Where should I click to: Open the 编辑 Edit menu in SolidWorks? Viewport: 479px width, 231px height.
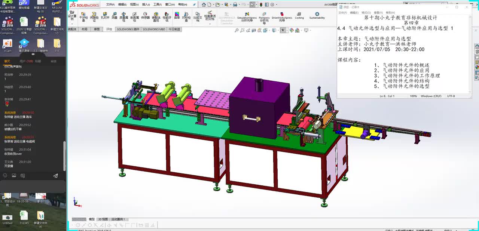(122, 4)
